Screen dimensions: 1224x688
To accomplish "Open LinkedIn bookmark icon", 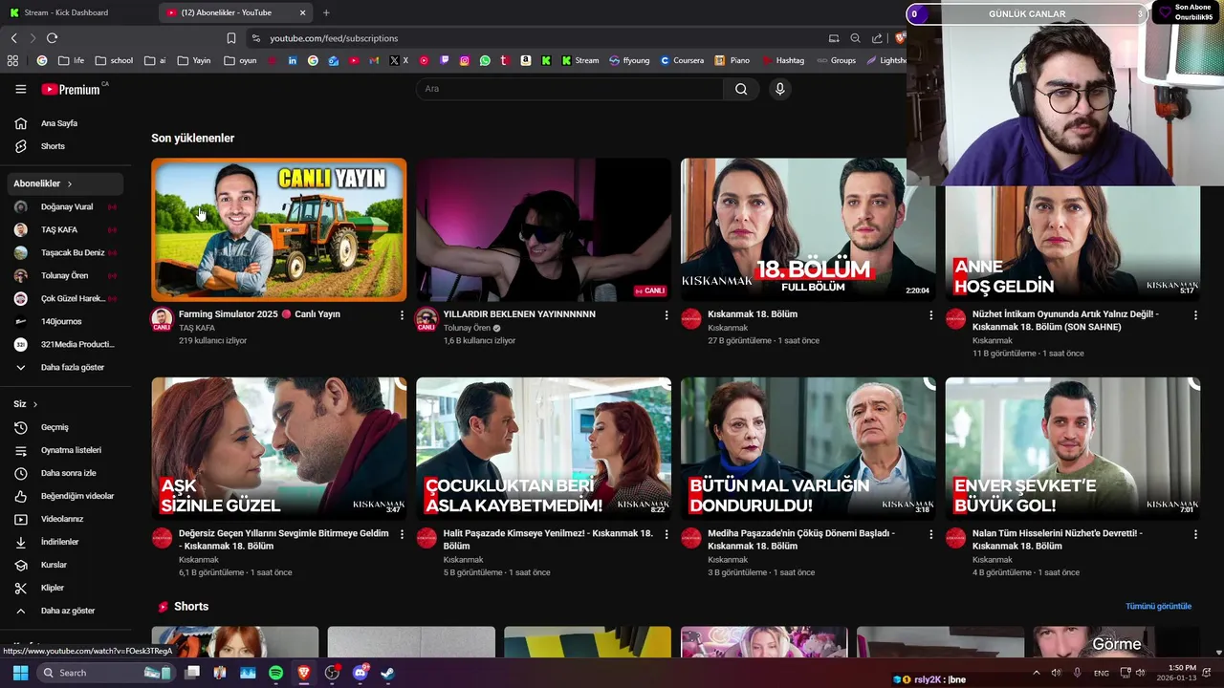I will (293, 60).
